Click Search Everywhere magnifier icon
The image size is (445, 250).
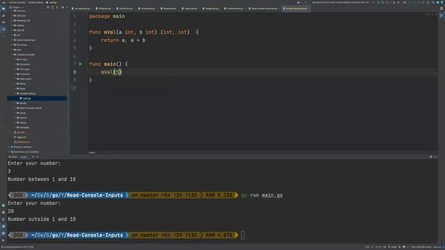pyautogui.click(x=433, y=2)
